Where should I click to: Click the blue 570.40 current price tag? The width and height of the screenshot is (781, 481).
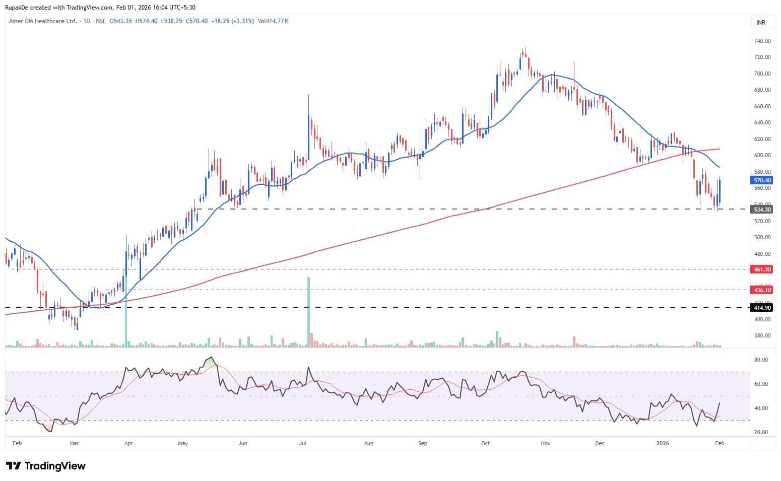(762, 180)
